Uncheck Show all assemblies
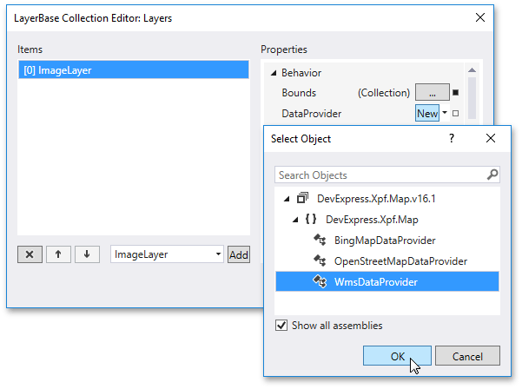The height and width of the screenshot is (389, 522). point(281,325)
